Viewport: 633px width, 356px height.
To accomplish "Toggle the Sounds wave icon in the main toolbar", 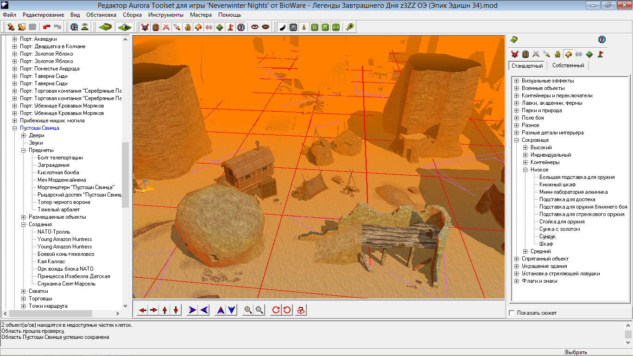I will (x=209, y=27).
